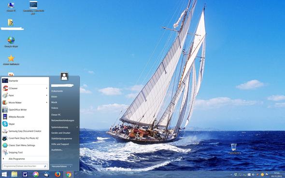The width and height of the screenshot is (285, 178).
Task: Select the Google Maps globe desktop icon
Action: [11, 42]
